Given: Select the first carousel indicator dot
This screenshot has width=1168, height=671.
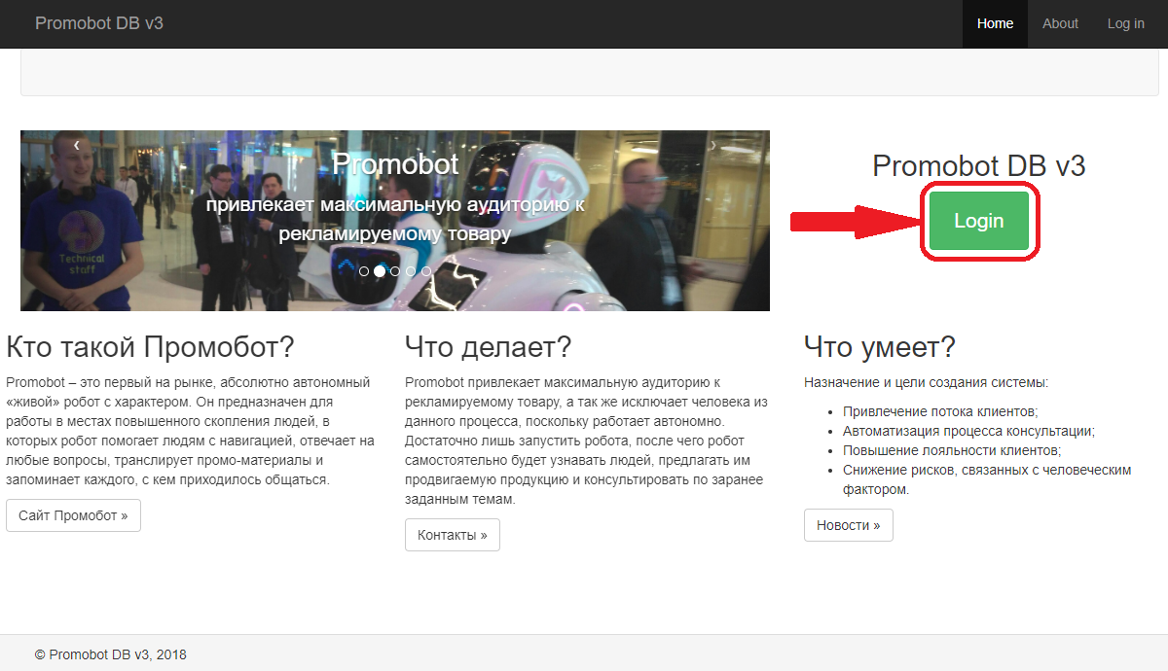Looking at the screenshot, I should click(364, 271).
